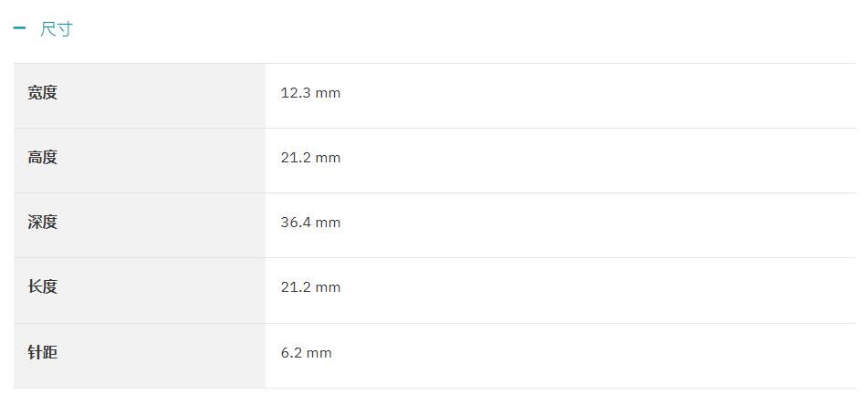Image resolution: width=867 pixels, height=405 pixels.
Task: Click the number 12.3 in the 宽度 row
Action: pyautogui.click(x=296, y=93)
